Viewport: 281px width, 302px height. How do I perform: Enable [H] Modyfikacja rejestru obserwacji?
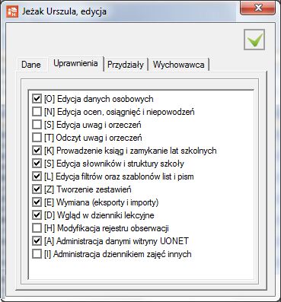(37, 228)
